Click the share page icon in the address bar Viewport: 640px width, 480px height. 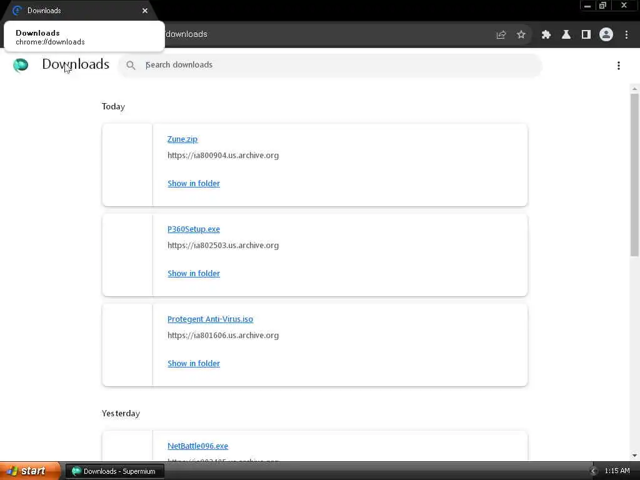[x=501, y=35]
